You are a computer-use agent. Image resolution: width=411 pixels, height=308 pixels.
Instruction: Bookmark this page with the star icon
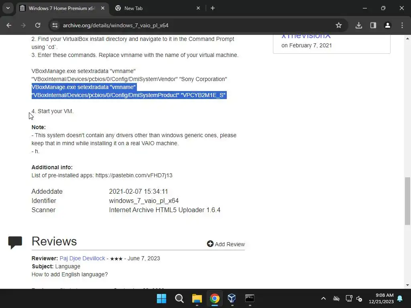pos(339,25)
